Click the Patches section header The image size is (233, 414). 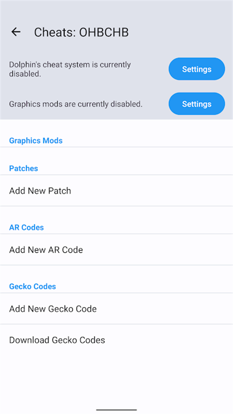coord(23,168)
